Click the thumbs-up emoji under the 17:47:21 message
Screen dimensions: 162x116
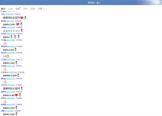(5, 69)
